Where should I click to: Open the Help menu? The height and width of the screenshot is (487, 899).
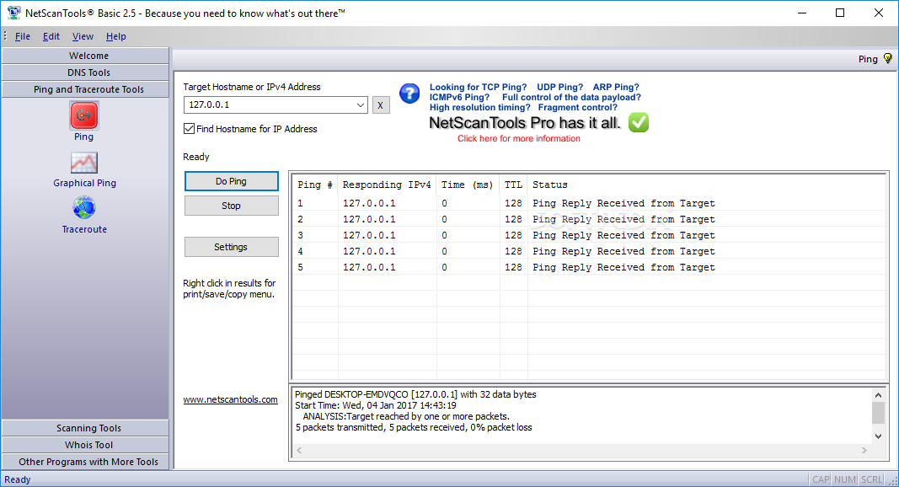(115, 36)
